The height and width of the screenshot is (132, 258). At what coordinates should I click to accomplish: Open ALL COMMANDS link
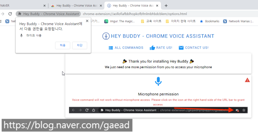(x=129, y=48)
